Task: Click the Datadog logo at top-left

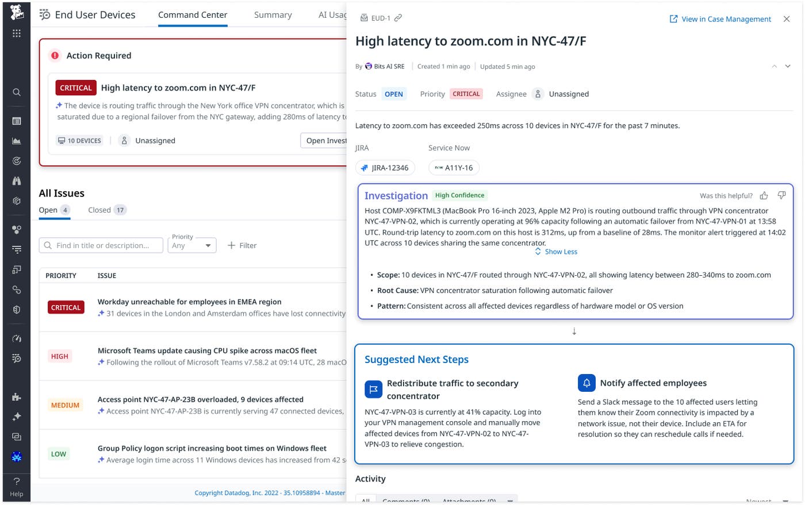Action: click(17, 11)
